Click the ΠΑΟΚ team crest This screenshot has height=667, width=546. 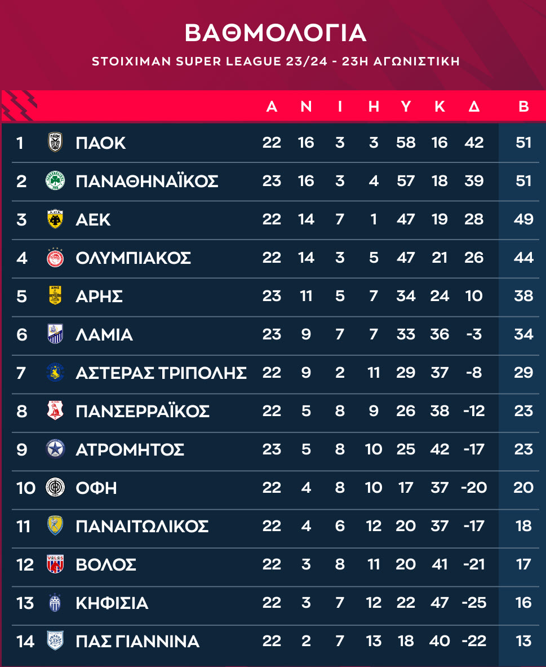point(55,143)
